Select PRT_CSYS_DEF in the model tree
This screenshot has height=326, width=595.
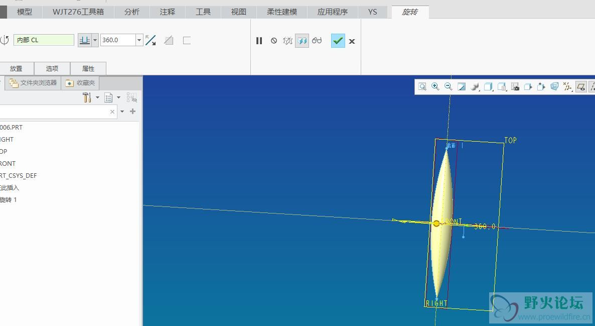19,175
